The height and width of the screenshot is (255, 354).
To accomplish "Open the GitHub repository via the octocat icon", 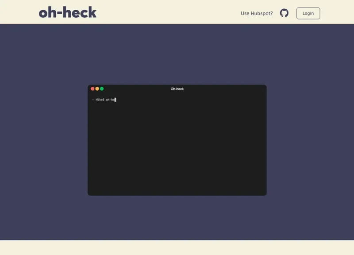I will (284, 13).
